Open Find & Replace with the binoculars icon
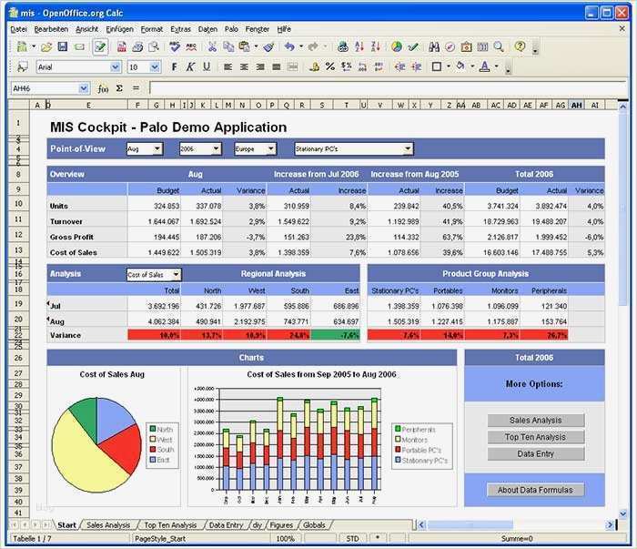Viewport: 637px width, 549px height. click(x=434, y=46)
